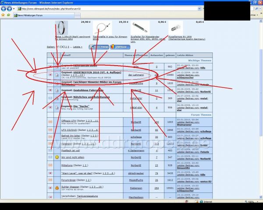Image resolution: width=263 pixels, height=210 pixels.
Task: Click the status icon beside Forumränge thread
Action: (x=51, y=180)
